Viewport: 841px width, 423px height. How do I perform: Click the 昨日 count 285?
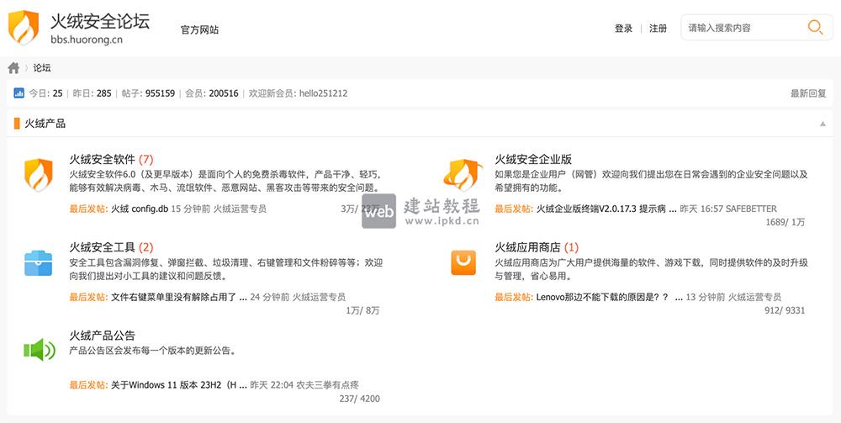pyautogui.click(x=104, y=93)
